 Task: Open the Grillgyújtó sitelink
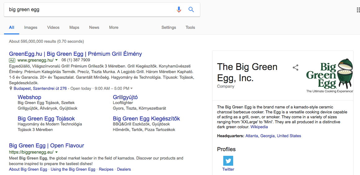125,97
